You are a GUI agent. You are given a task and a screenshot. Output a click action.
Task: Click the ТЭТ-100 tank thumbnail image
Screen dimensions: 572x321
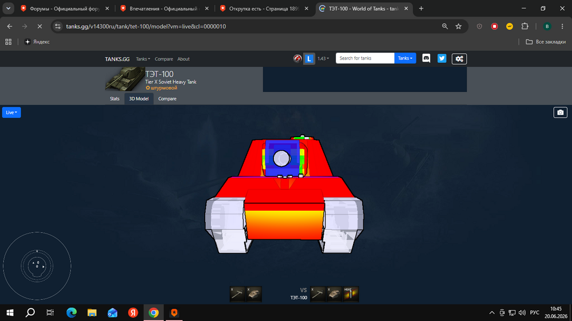point(125,79)
